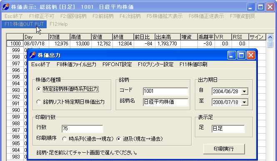Click low price cell 12,762
The image size is (277, 161).
coord(102,44)
